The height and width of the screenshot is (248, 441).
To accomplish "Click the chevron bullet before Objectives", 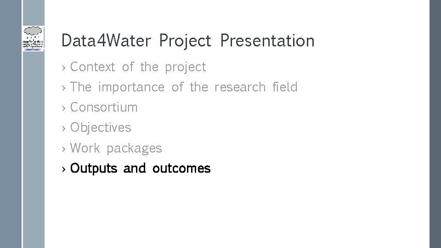I will pos(63,129).
